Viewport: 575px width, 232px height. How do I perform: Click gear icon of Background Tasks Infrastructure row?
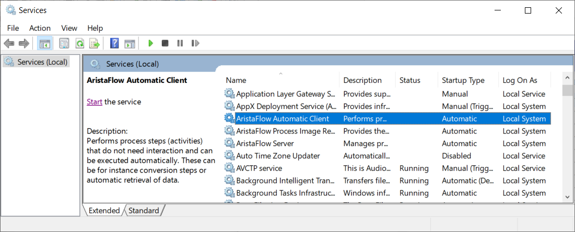230,193
